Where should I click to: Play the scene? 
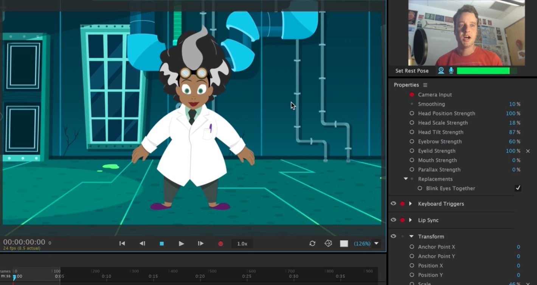(x=181, y=244)
